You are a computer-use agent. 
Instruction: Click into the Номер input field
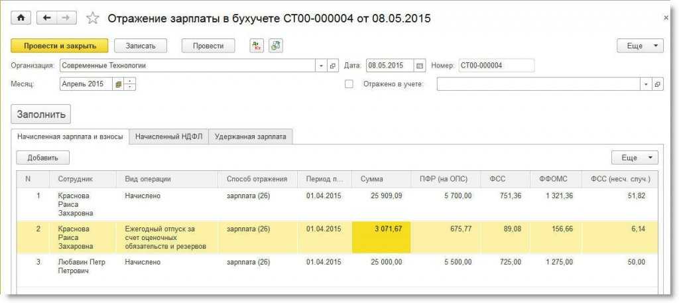pos(495,66)
